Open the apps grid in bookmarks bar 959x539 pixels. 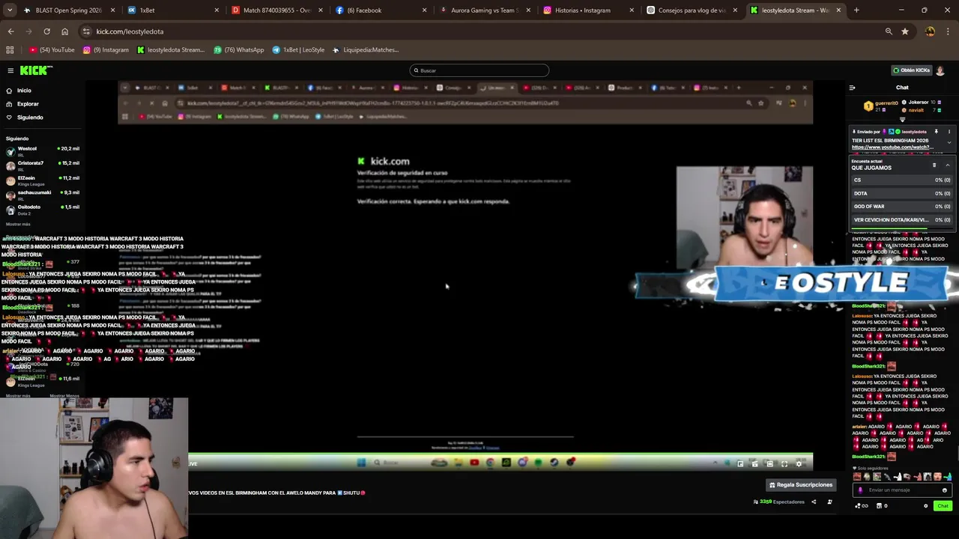point(10,50)
